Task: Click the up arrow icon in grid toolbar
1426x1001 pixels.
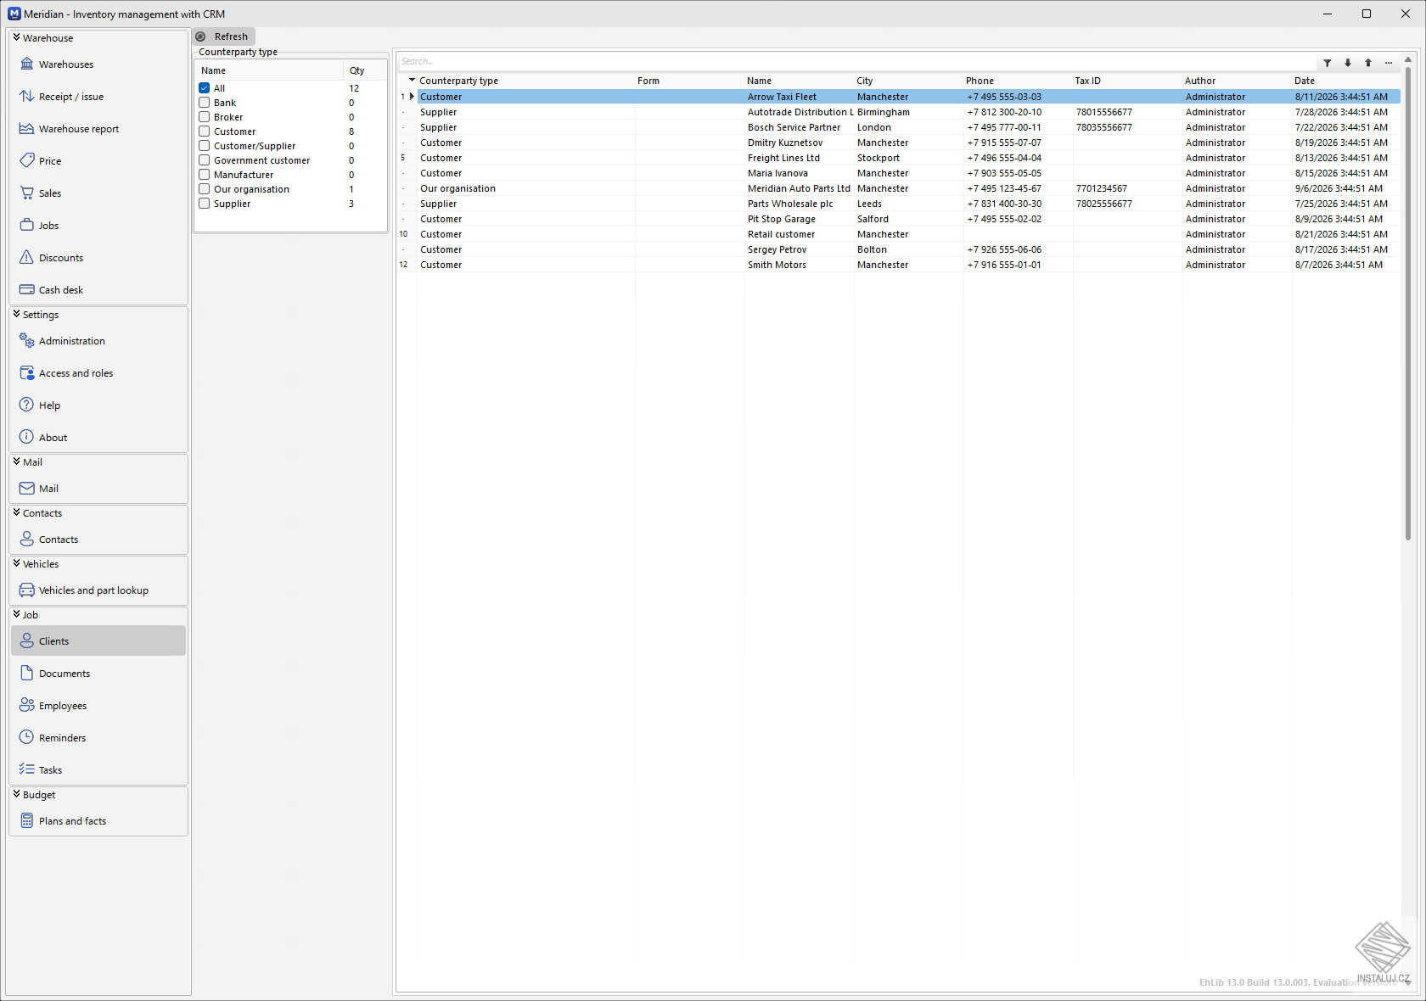Action: [x=1368, y=63]
